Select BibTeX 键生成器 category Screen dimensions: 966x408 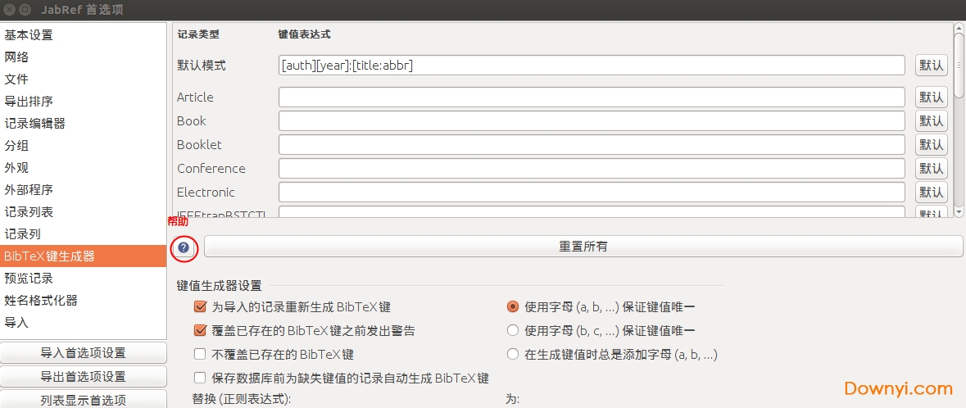[x=84, y=256]
